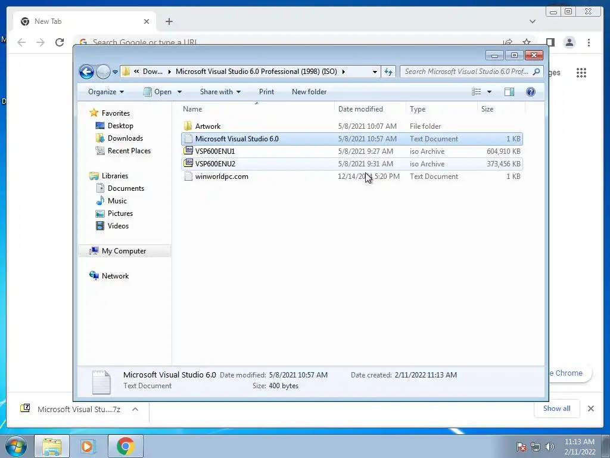This screenshot has width=610, height=458.
Task: Open the Documents library
Action: [x=126, y=188]
